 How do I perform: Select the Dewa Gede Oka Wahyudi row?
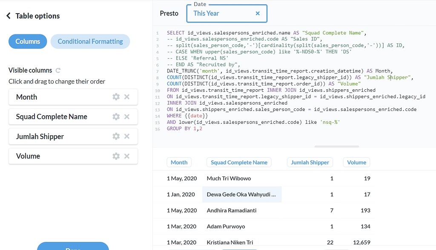pyautogui.click(x=241, y=194)
